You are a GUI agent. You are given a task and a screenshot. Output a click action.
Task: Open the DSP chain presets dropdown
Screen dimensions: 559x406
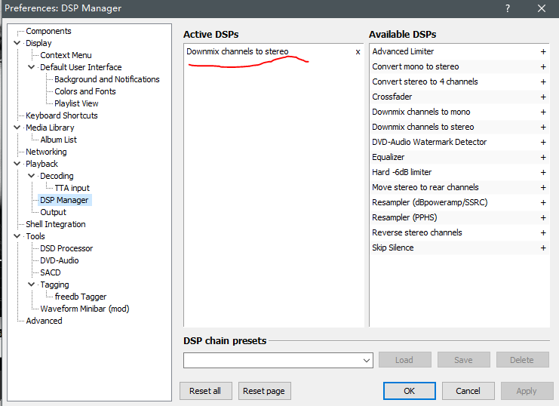pyautogui.click(x=367, y=360)
